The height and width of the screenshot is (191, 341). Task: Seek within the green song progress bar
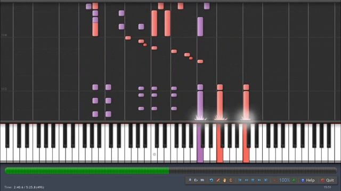point(170,171)
